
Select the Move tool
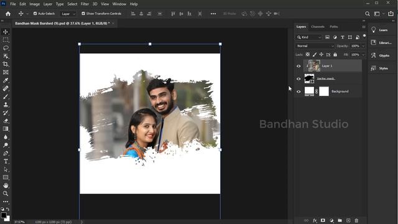(6, 32)
